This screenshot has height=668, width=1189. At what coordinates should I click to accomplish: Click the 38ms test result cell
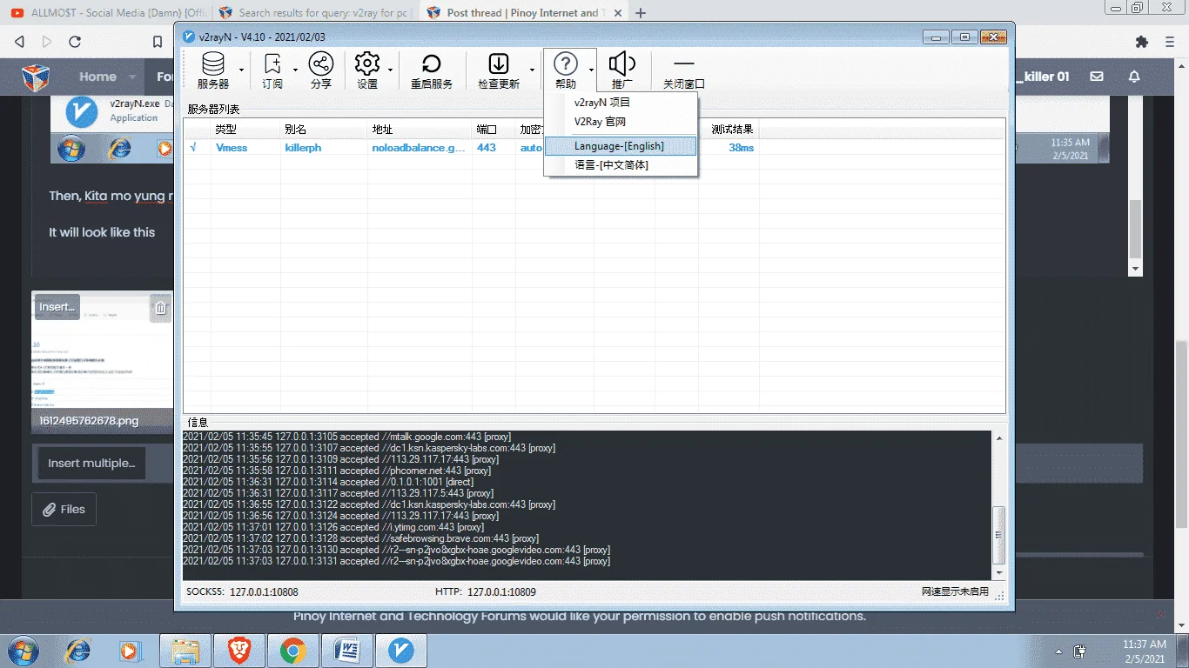coord(742,148)
